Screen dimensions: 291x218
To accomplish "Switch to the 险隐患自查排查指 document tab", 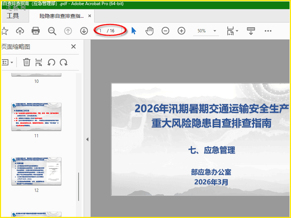I will 61,16.
